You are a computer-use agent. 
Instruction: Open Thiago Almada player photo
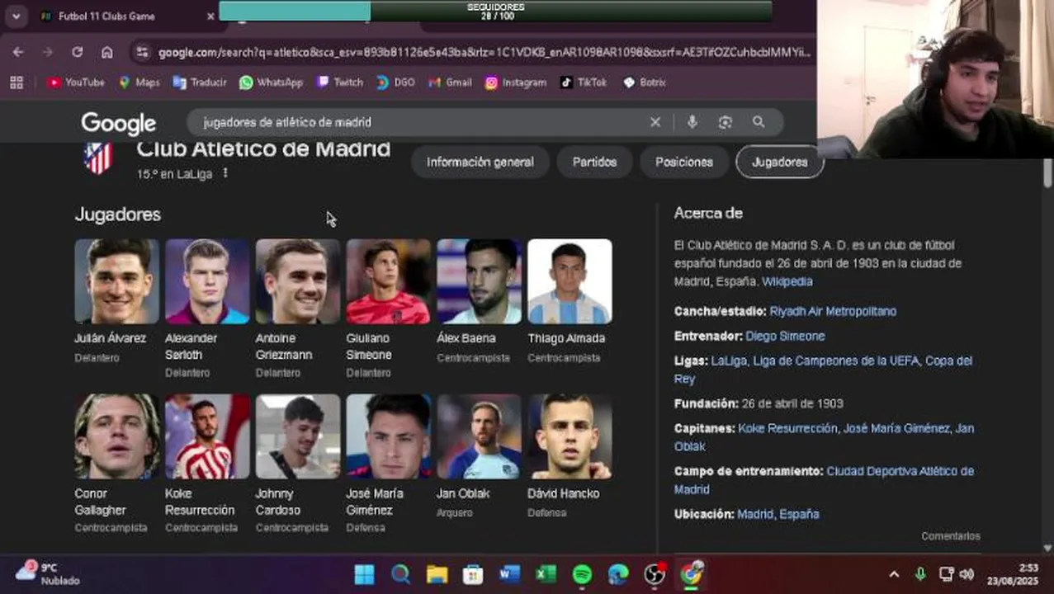570,281
